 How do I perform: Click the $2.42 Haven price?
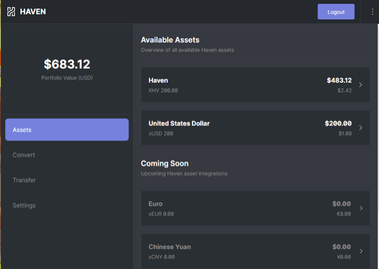click(344, 90)
